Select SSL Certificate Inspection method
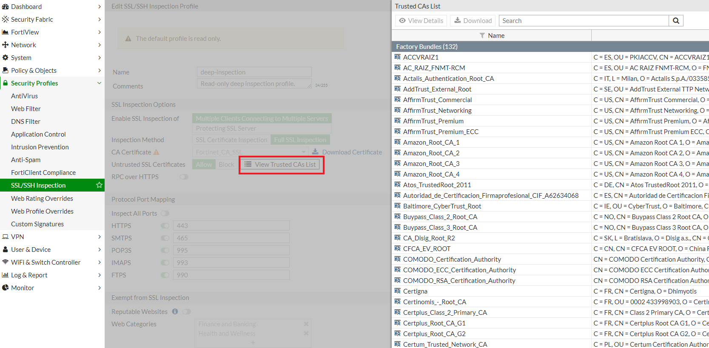This screenshot has height=348, width=709. pyautogui.click(x=232, y=140)
